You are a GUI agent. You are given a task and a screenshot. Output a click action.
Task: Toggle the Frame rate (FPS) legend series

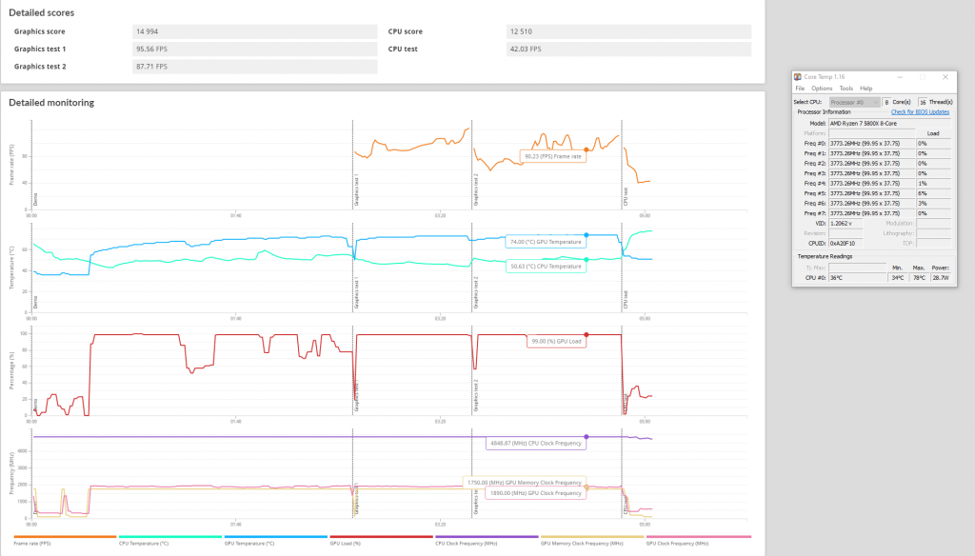(x=65, y=541)
